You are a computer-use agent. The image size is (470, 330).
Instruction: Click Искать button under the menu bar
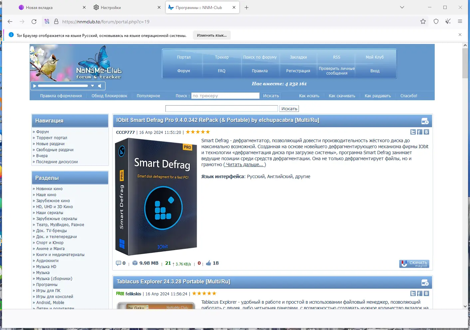(289, 109)
